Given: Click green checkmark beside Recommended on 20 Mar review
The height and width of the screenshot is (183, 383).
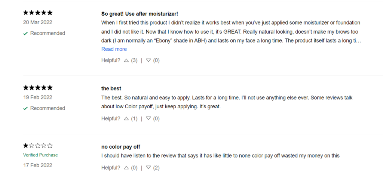Looking at the screenshot, I should tap(25, 34).
